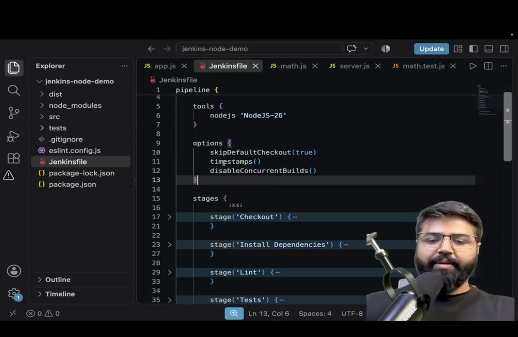Viewport: 518px width, 337px height.
Task: Open the warning triangle panel in activity bar
Action: 9,175
